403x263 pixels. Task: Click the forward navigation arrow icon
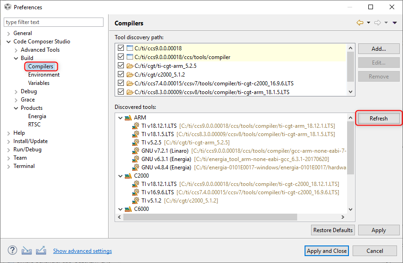(378, 23)
